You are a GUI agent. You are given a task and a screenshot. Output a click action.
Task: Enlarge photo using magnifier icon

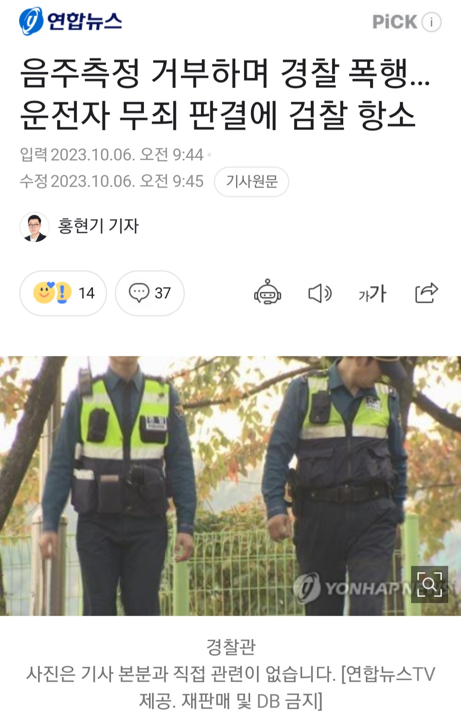pyautogui.click(x=429, y=584)
